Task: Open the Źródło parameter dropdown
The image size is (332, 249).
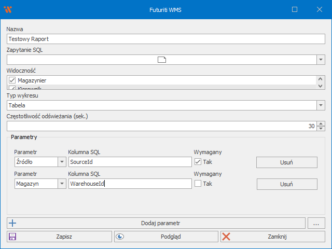Action: 61,162
